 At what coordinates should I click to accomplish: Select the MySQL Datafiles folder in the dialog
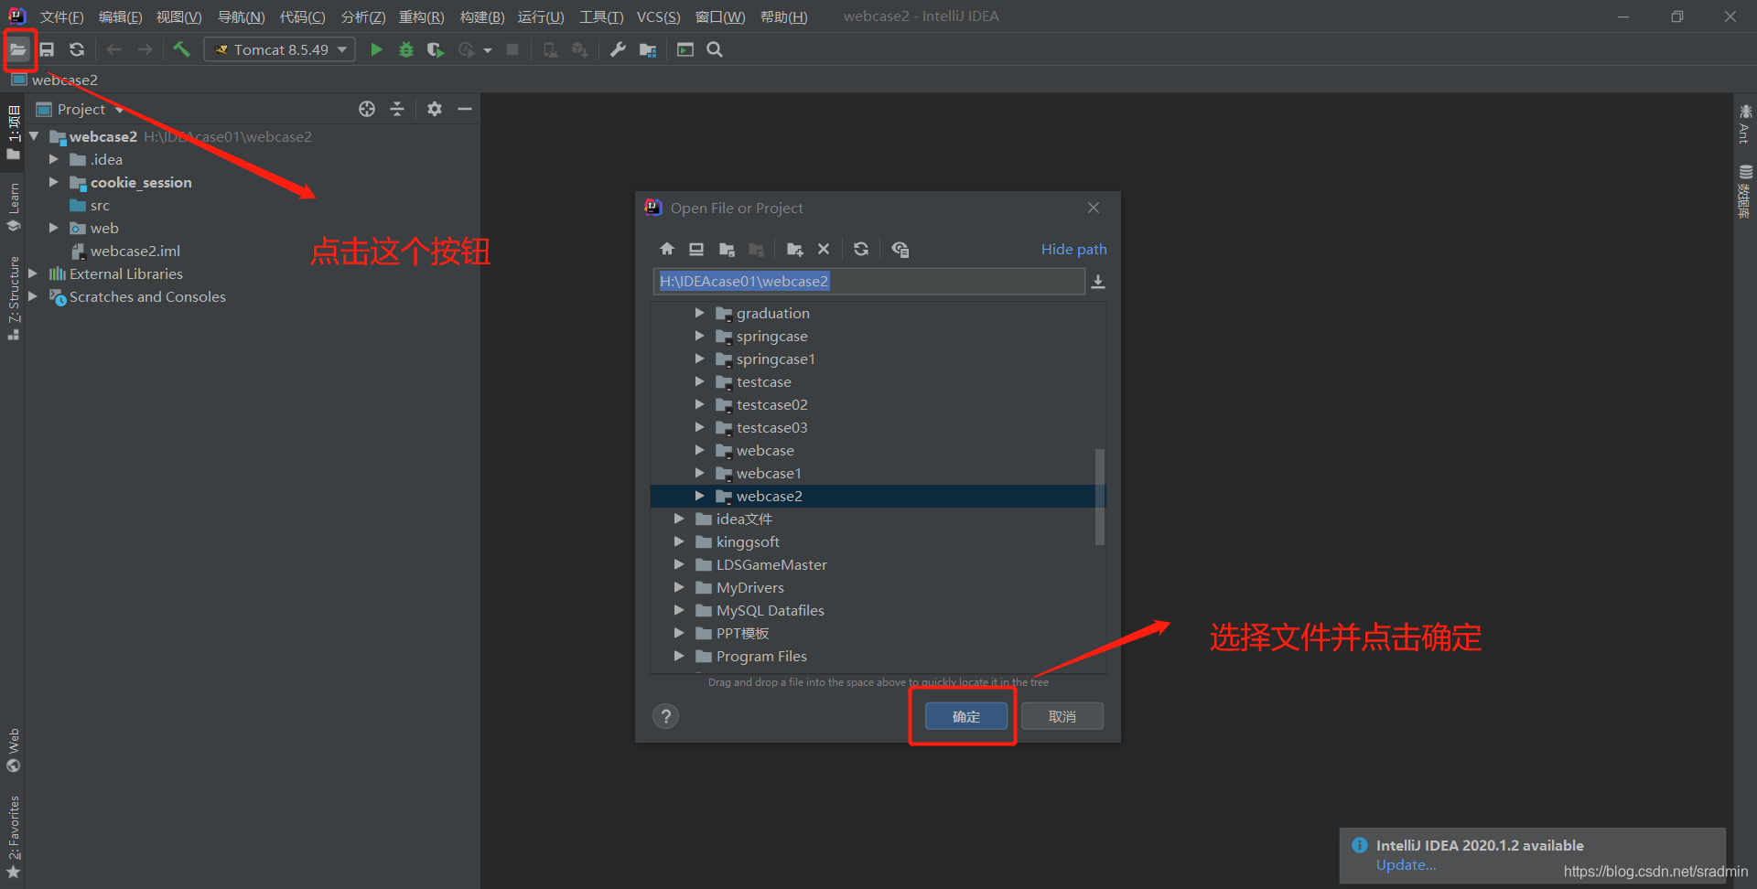(770, 610)
